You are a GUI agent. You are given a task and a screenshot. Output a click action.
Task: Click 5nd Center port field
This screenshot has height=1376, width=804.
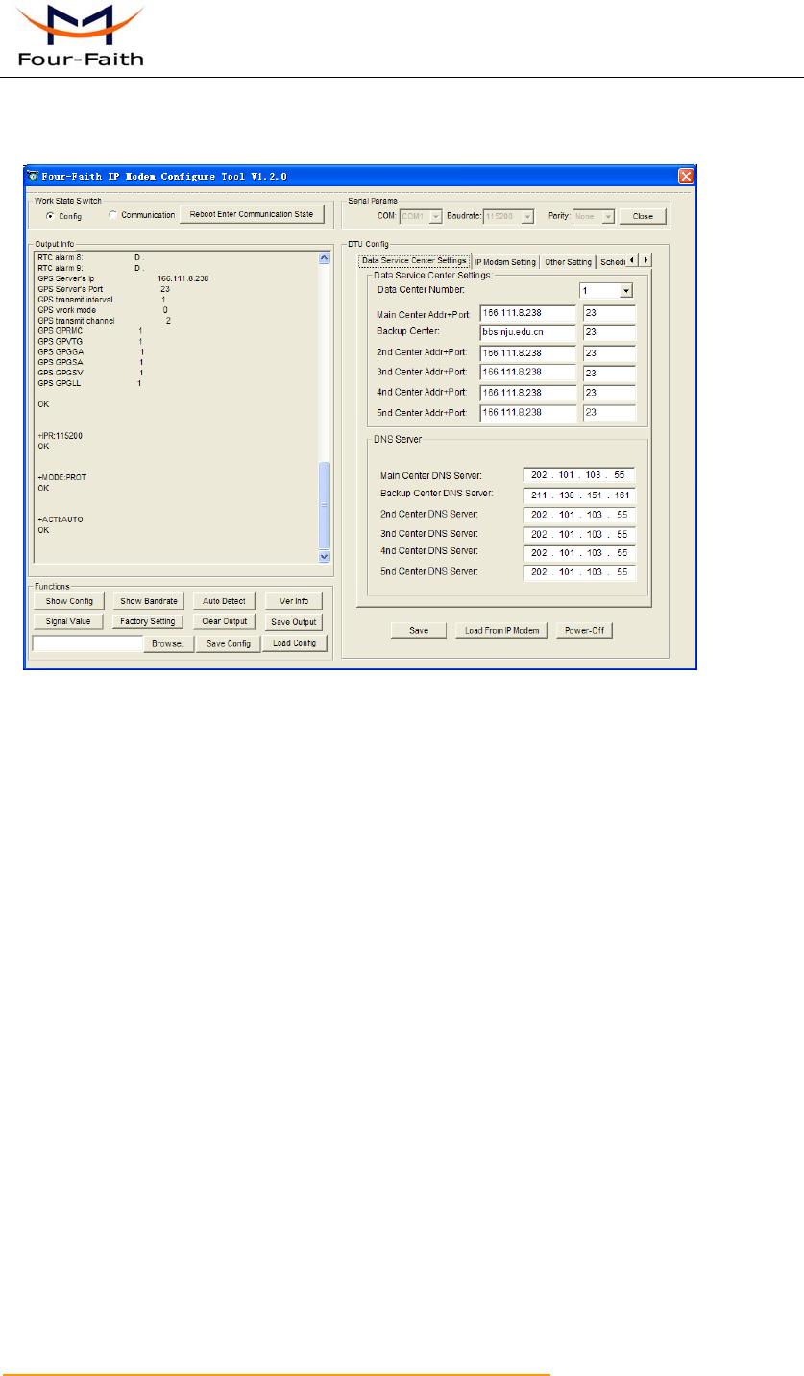[609, 413]
